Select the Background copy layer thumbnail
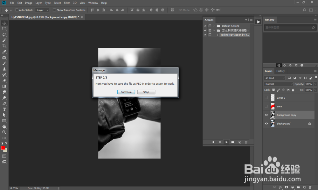This screenshot has width=318, height=190. point(273,115)
